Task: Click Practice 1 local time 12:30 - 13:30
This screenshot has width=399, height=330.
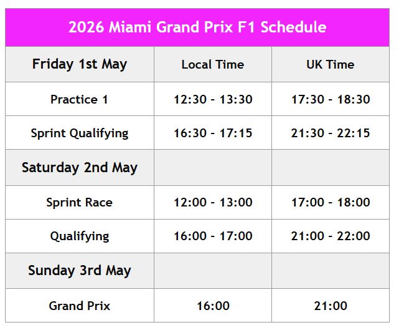Action: (213, 99)
